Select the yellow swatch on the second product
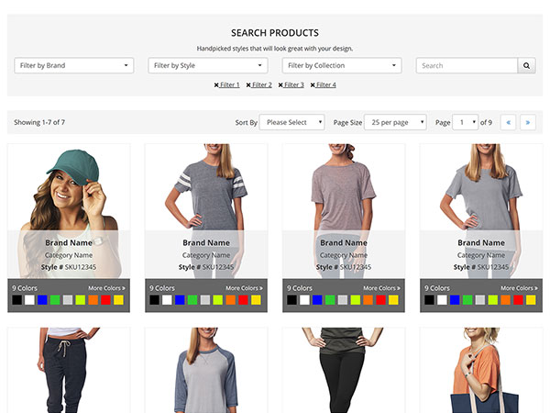 coord(256,300)
